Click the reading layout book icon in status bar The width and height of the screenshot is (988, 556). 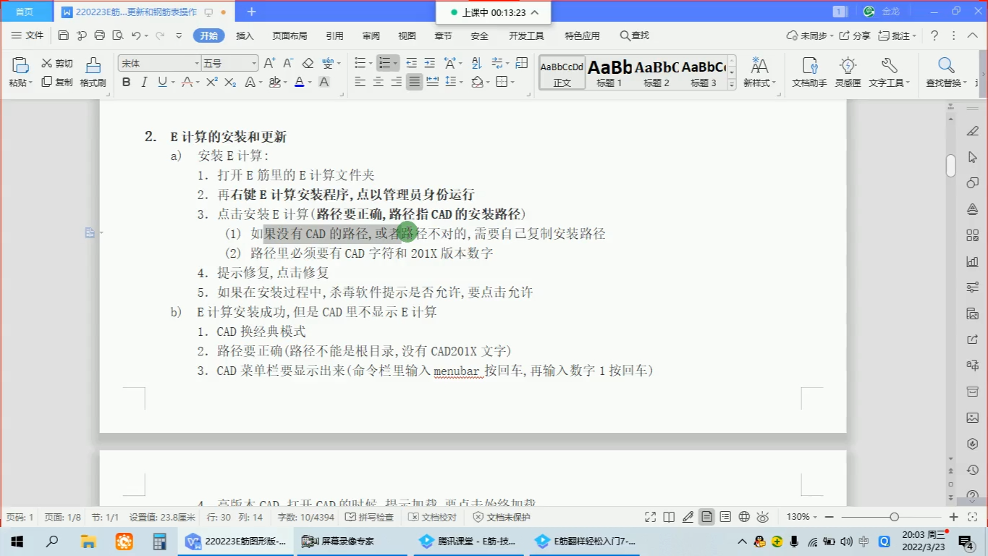coord(669,517)
